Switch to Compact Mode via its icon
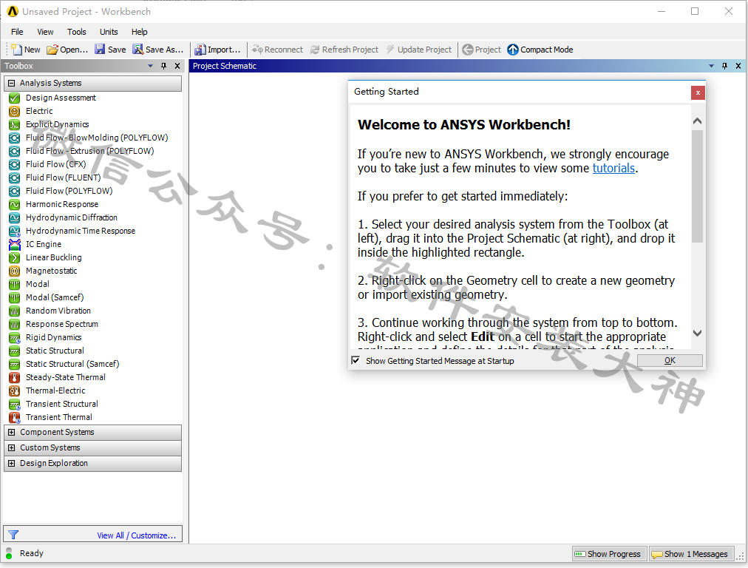Screen dimensions: 748x568 click(x=513, y=49)
